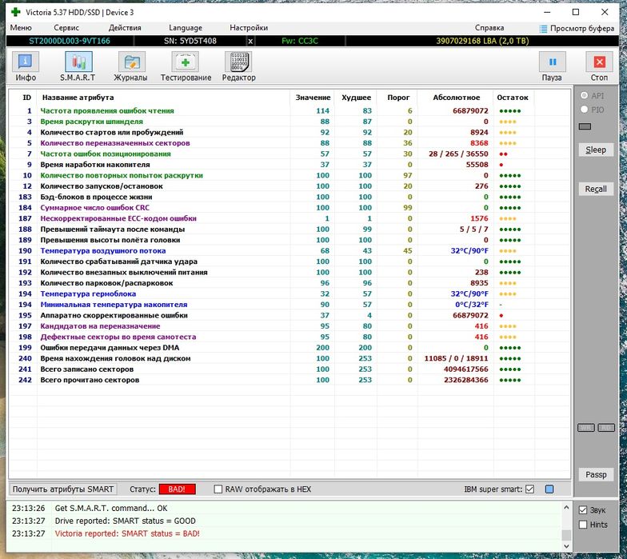Click the Порог column header

coord(398,98)
